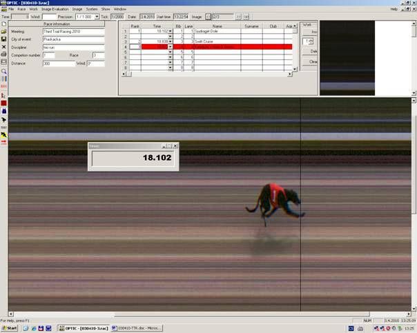Select the magnifying glass zoom tool
The height and width of the screenshot is (333, 417).
[x=3, y=71]
